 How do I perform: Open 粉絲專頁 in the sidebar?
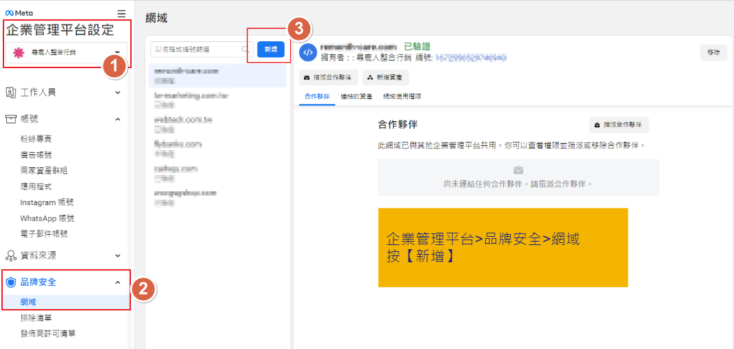click(x=36, y=139)
